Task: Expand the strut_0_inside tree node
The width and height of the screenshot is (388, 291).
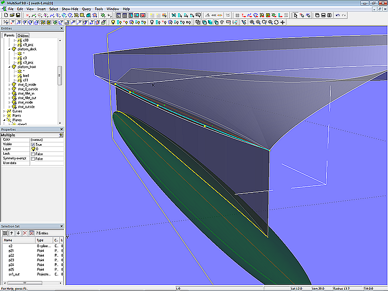Action: (x=9, y=84)
